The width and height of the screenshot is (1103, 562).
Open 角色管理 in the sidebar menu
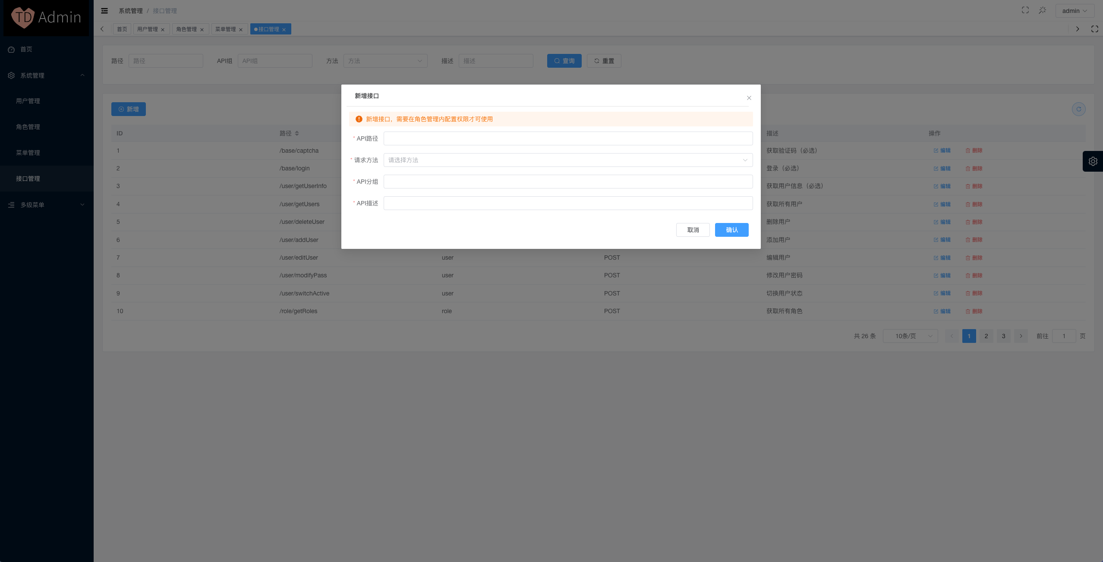[x=28, y=127]
